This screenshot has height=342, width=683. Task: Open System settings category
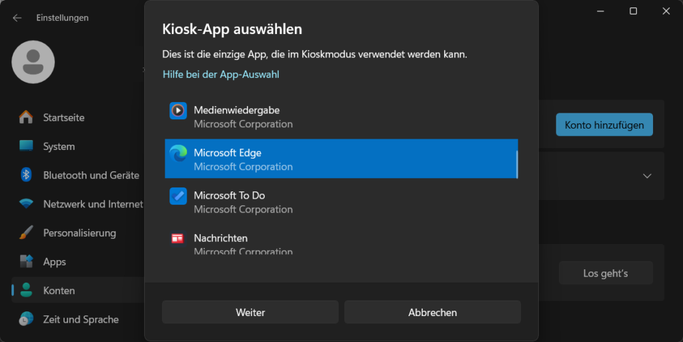(x=77, y=146)
